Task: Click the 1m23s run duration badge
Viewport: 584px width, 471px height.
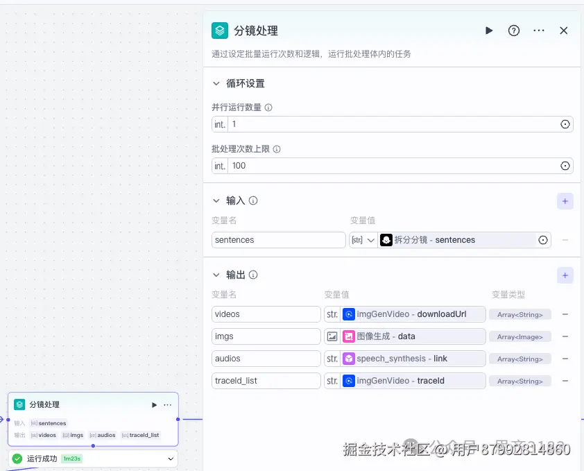Action: pyautogui.click(x=71, y=459)
